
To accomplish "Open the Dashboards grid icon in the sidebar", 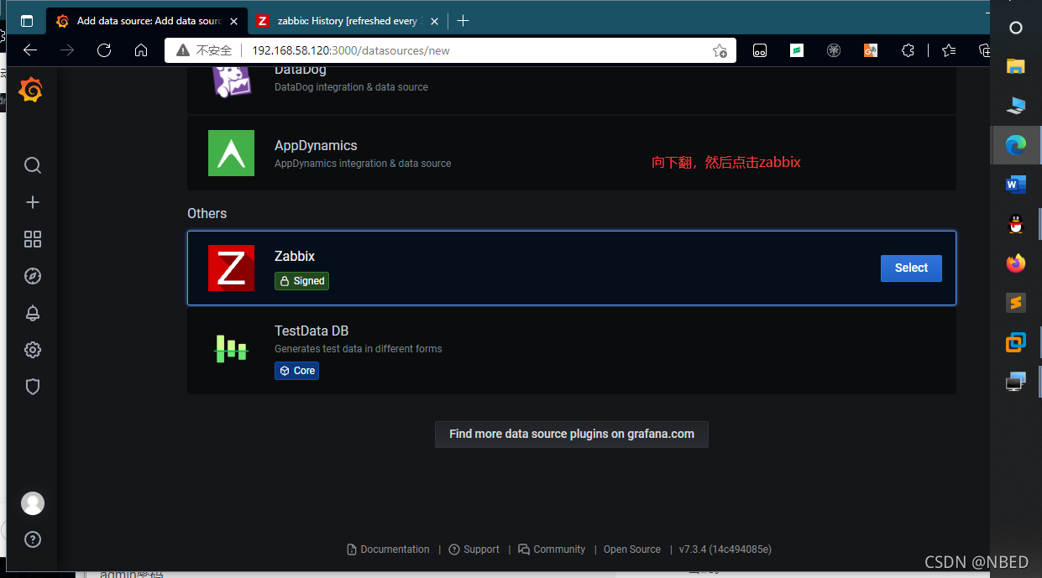I will coord(33,239).
